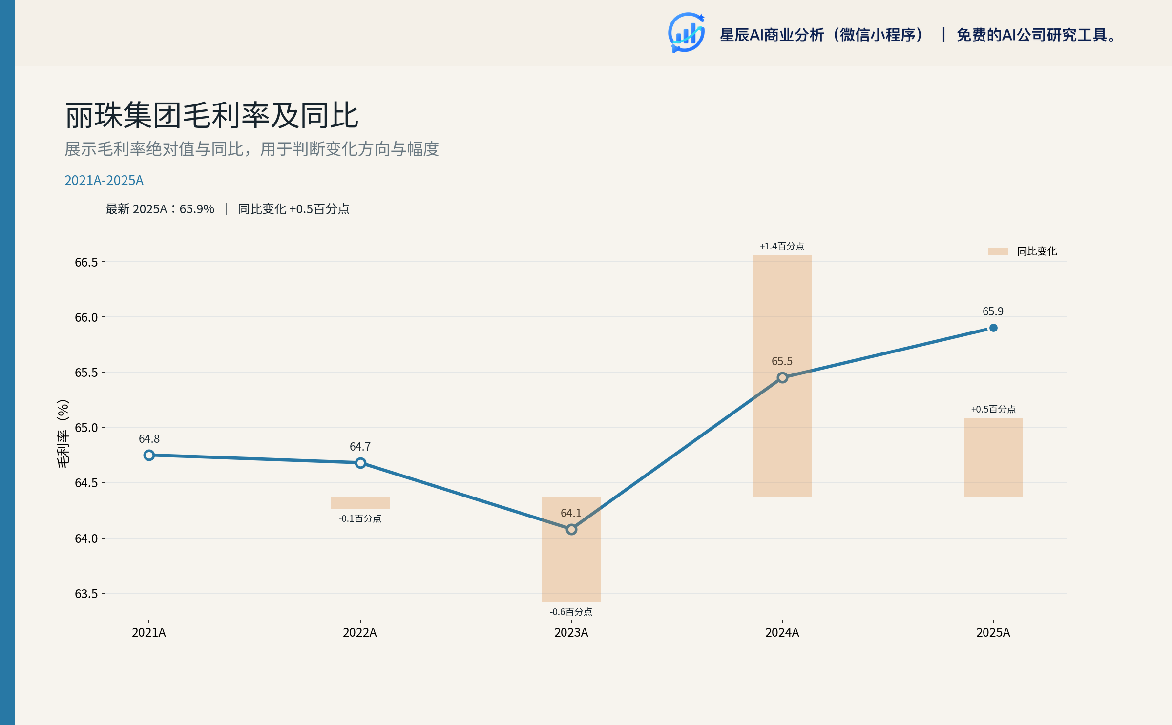Click the 2025A filled data point marker
Screen dimensions: 1172x725
(993, 328)
